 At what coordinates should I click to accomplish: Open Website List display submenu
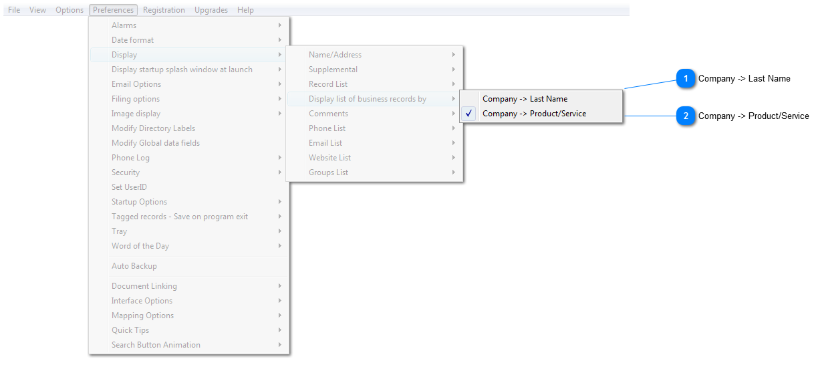374,158
